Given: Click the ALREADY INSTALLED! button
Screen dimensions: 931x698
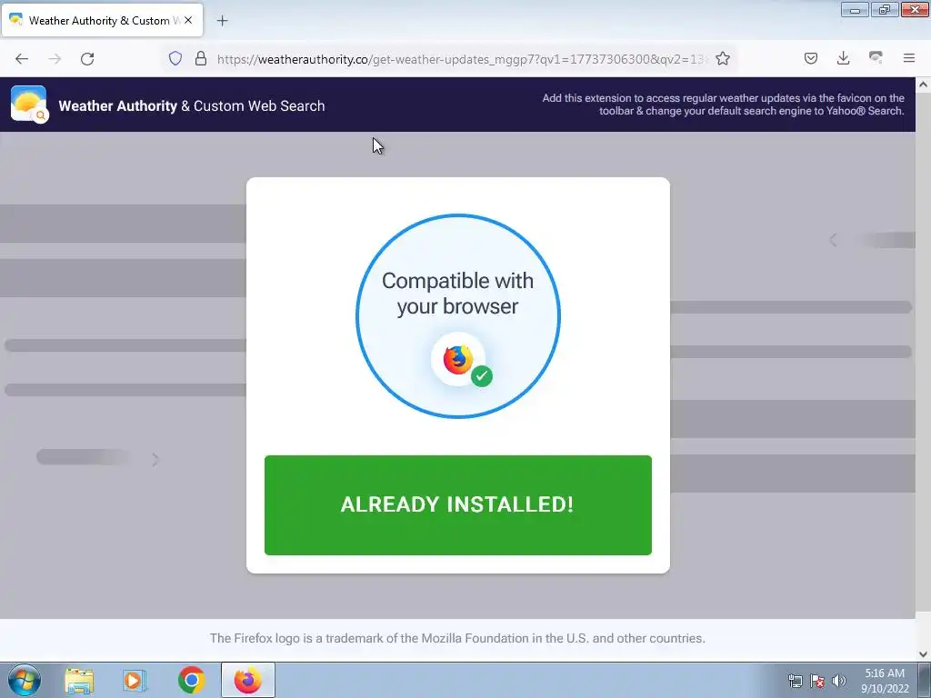Looking at the screenshot, I should 458,505.
